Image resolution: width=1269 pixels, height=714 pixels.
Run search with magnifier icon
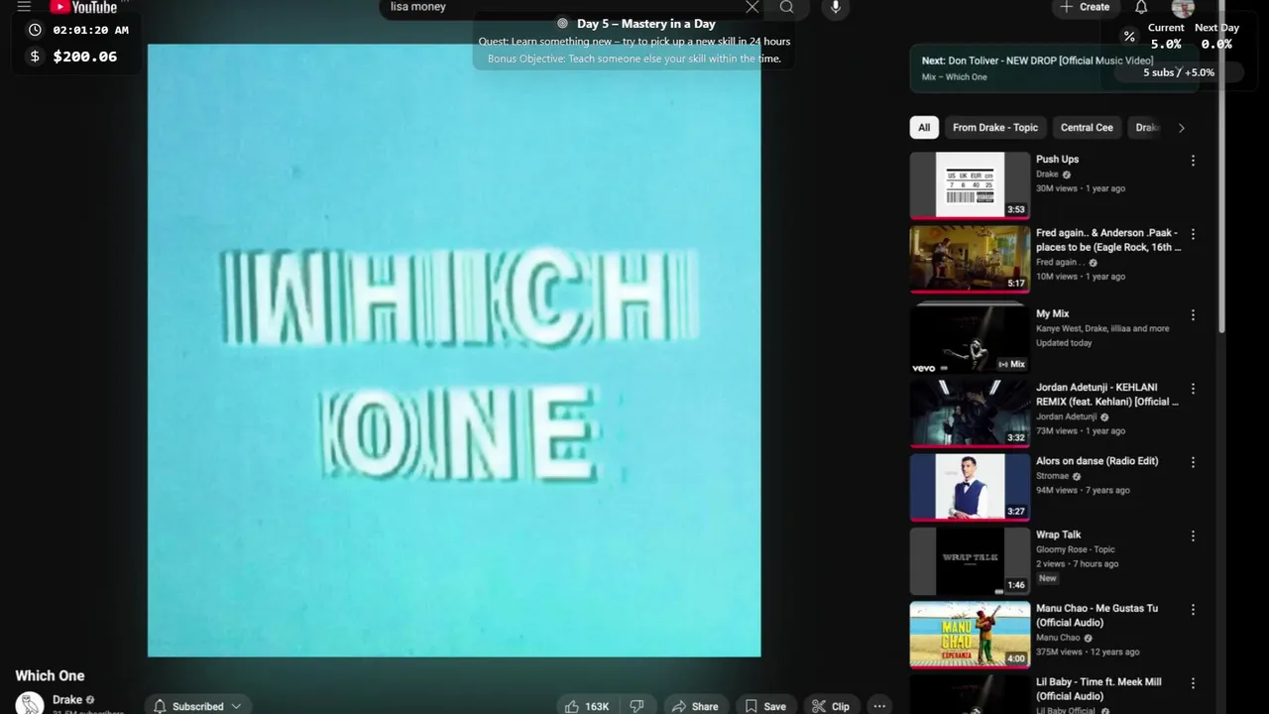(786, 7)
